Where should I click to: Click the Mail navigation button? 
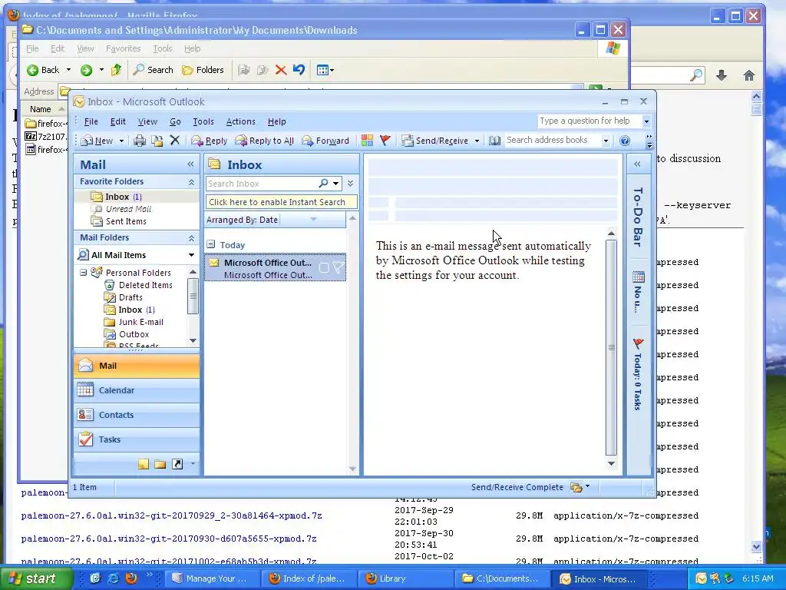[137, 366]
